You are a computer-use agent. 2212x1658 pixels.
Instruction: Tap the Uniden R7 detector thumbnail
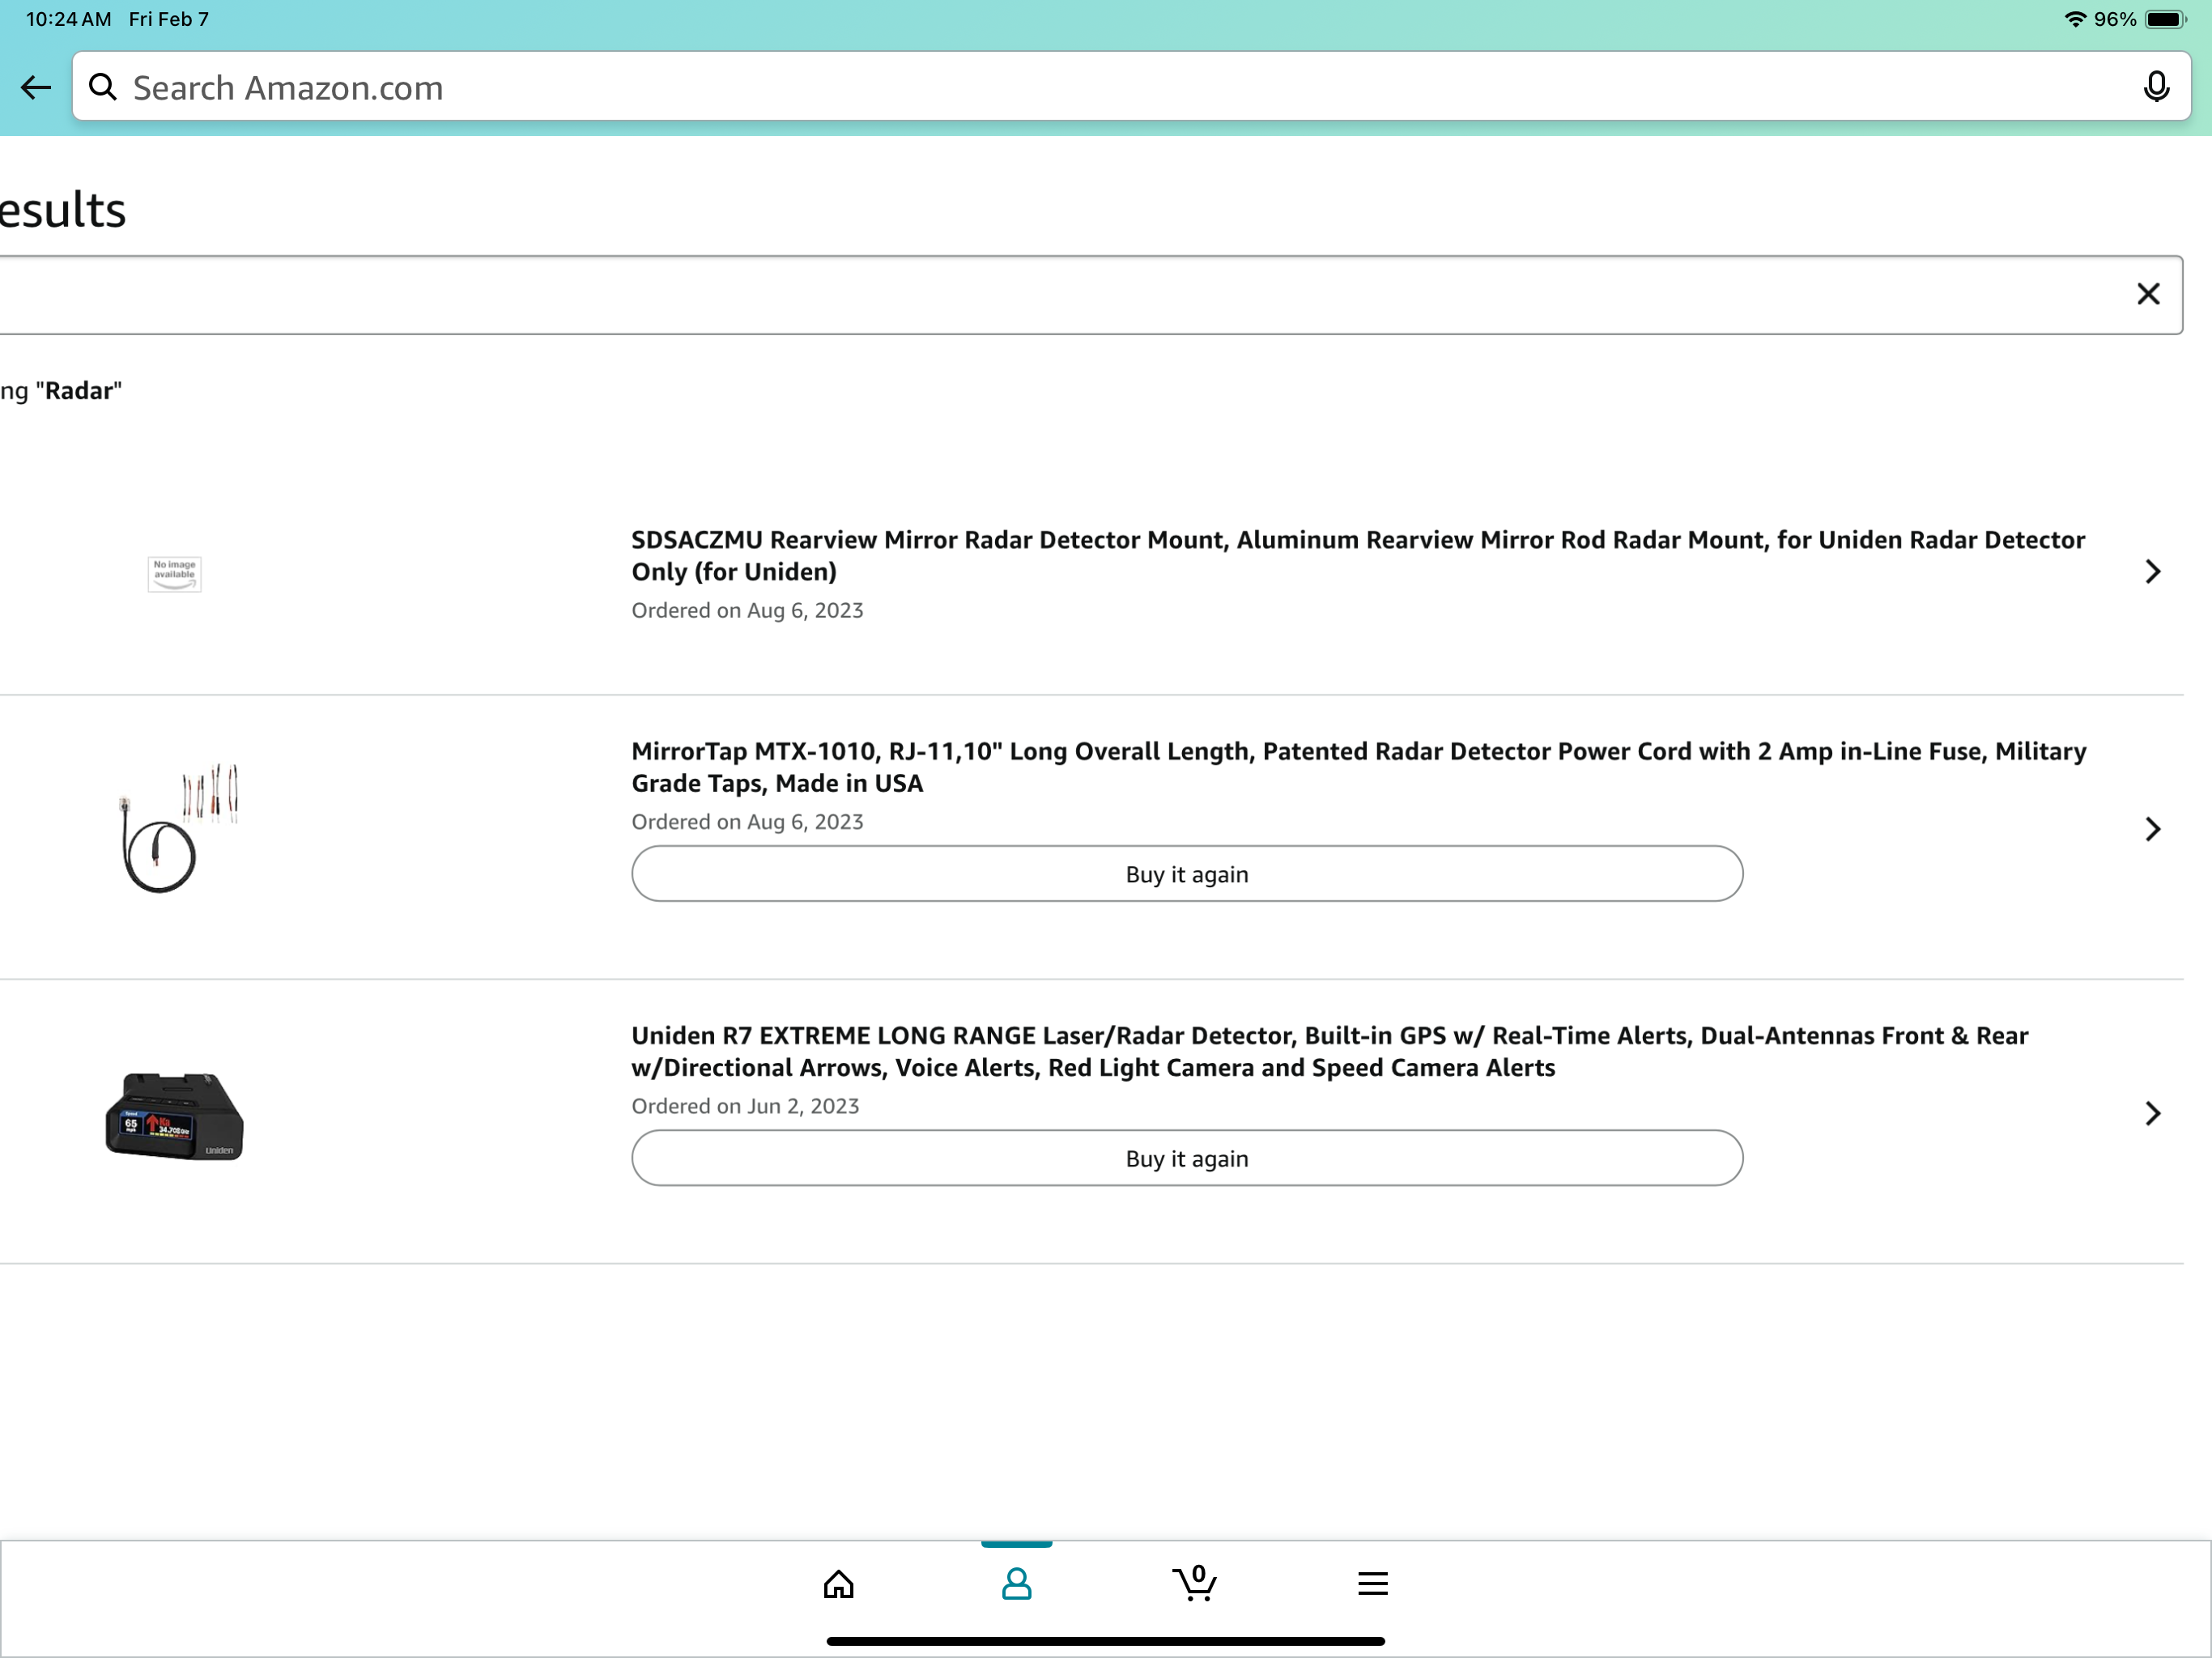[x=175, y=1117]
